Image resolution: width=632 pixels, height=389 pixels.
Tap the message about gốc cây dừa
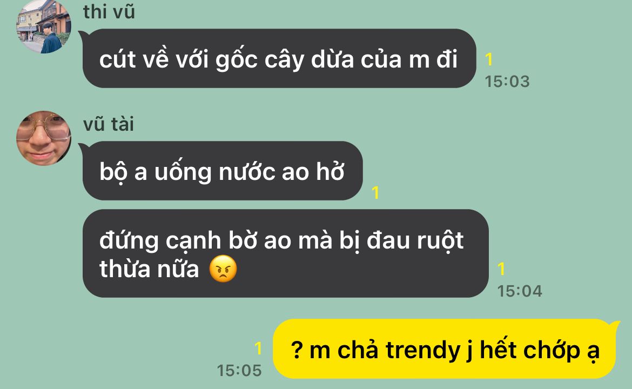(x=279, y=58)
